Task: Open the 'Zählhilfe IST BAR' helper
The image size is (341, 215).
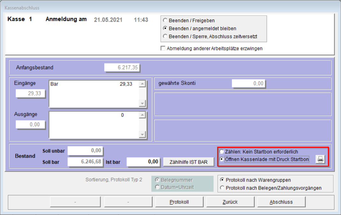Action: pos(189,162)
